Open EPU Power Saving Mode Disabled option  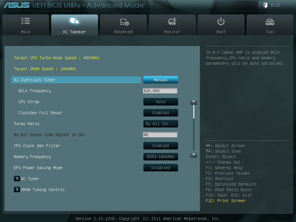tap(161, 168)
